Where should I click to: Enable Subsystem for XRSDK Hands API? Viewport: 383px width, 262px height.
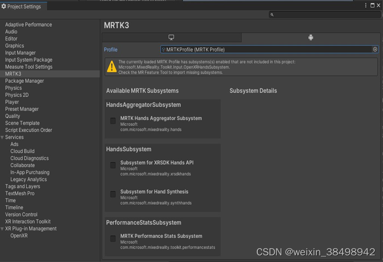(113, 165)
